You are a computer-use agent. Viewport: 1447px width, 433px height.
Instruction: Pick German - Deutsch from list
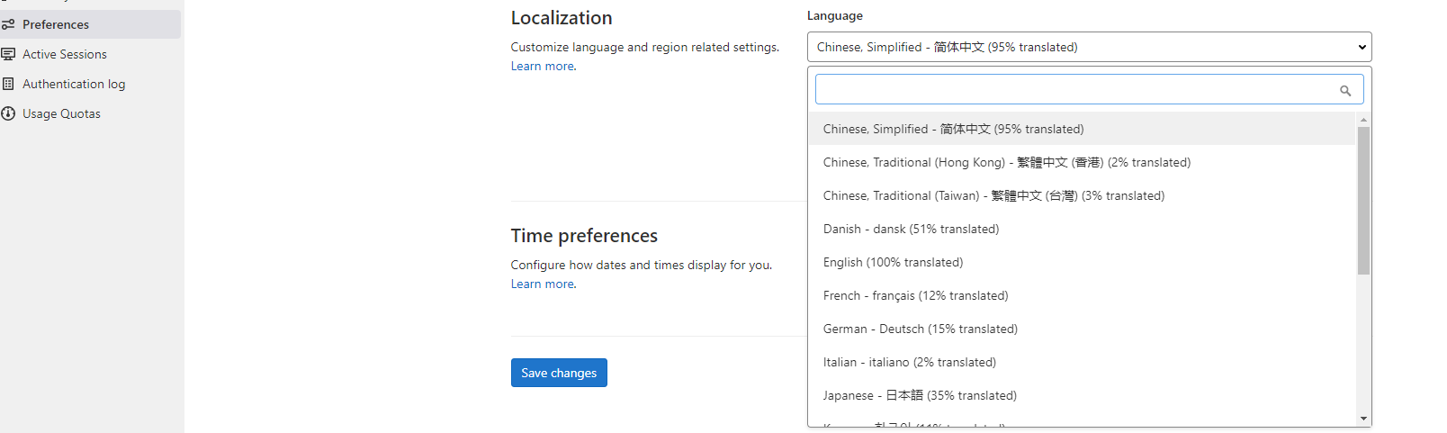coord(920,329)
